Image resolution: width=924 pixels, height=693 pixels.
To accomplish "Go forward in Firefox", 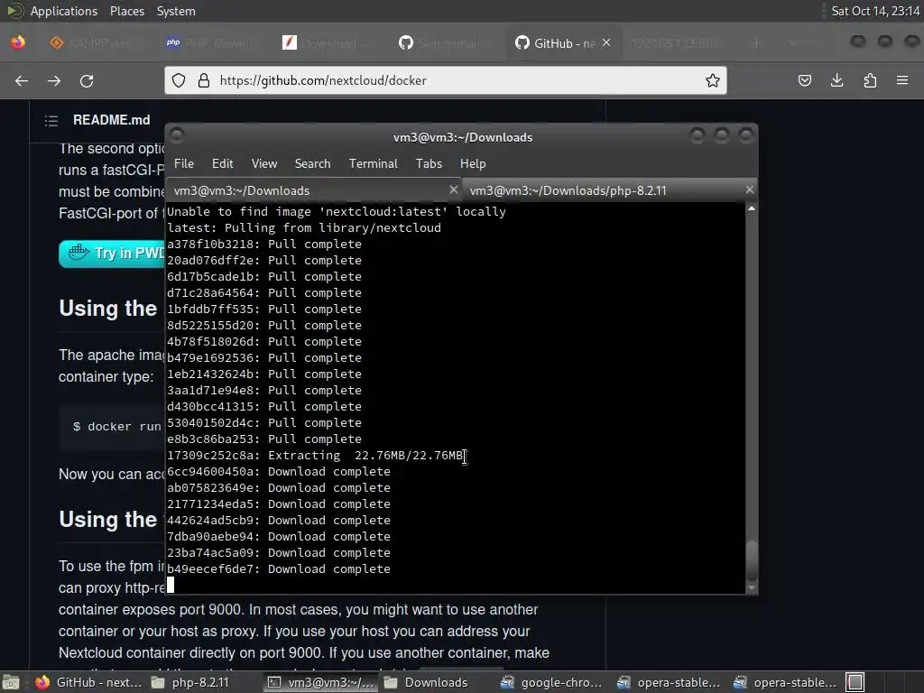I will (53, 80).
